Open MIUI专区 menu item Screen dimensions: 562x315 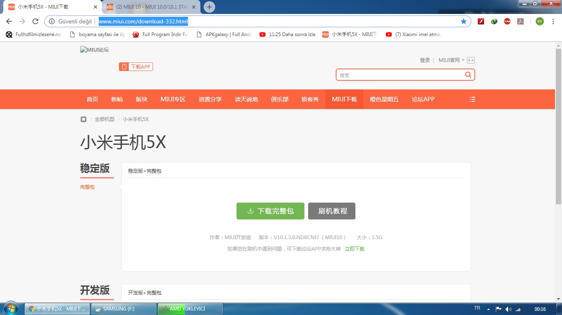(173, 99)
